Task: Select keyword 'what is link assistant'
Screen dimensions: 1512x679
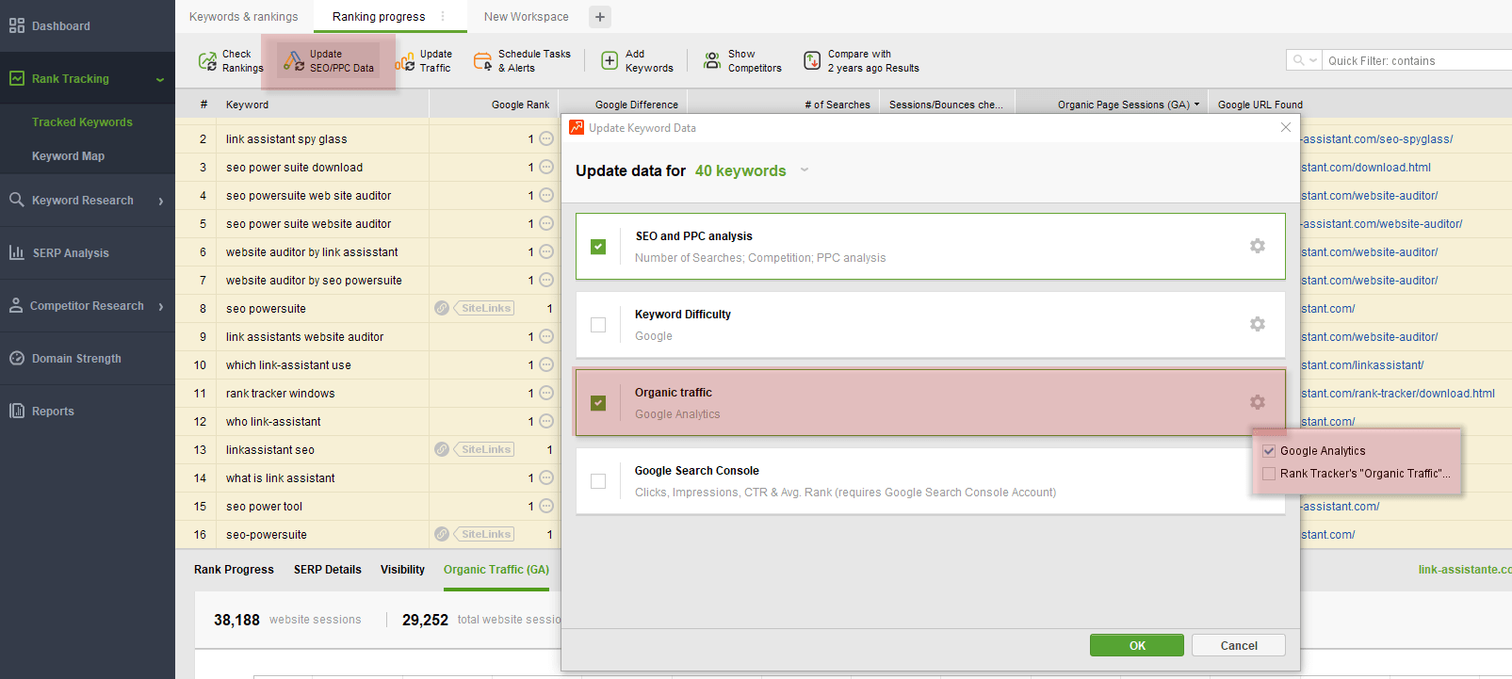Action: 280,478
